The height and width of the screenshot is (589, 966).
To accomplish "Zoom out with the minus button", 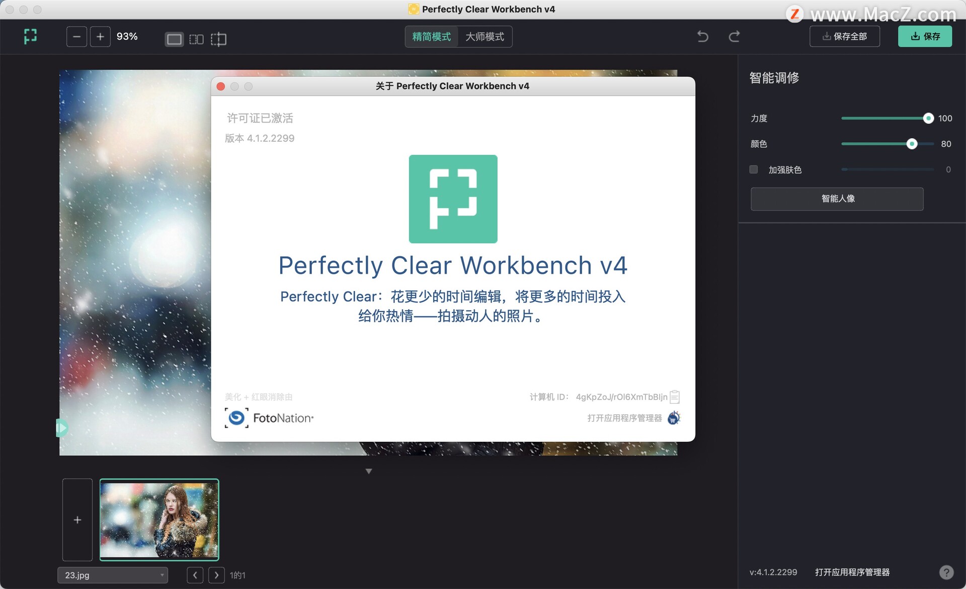I will pos(76,37).
